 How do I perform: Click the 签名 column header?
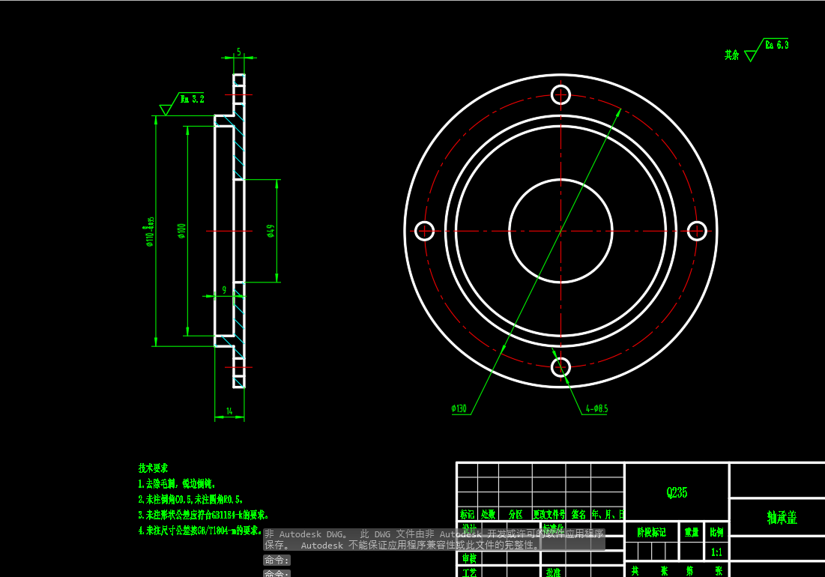pos(578,514)
